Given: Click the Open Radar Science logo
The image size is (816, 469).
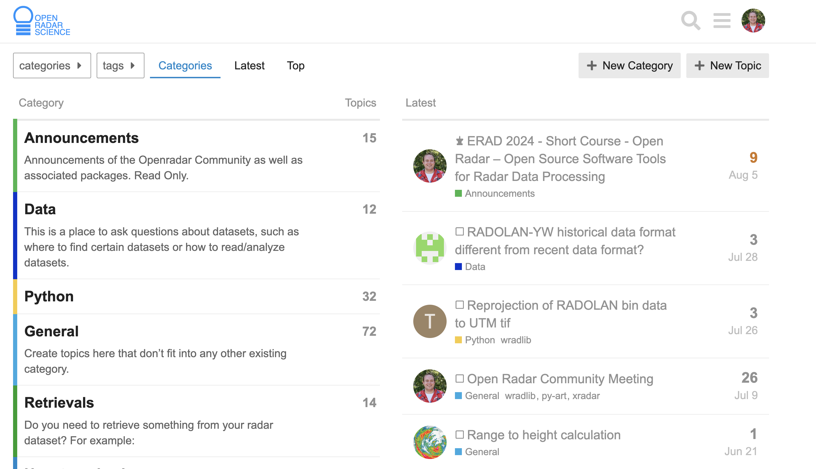Looking at the screenshot, I should [42, 21].
